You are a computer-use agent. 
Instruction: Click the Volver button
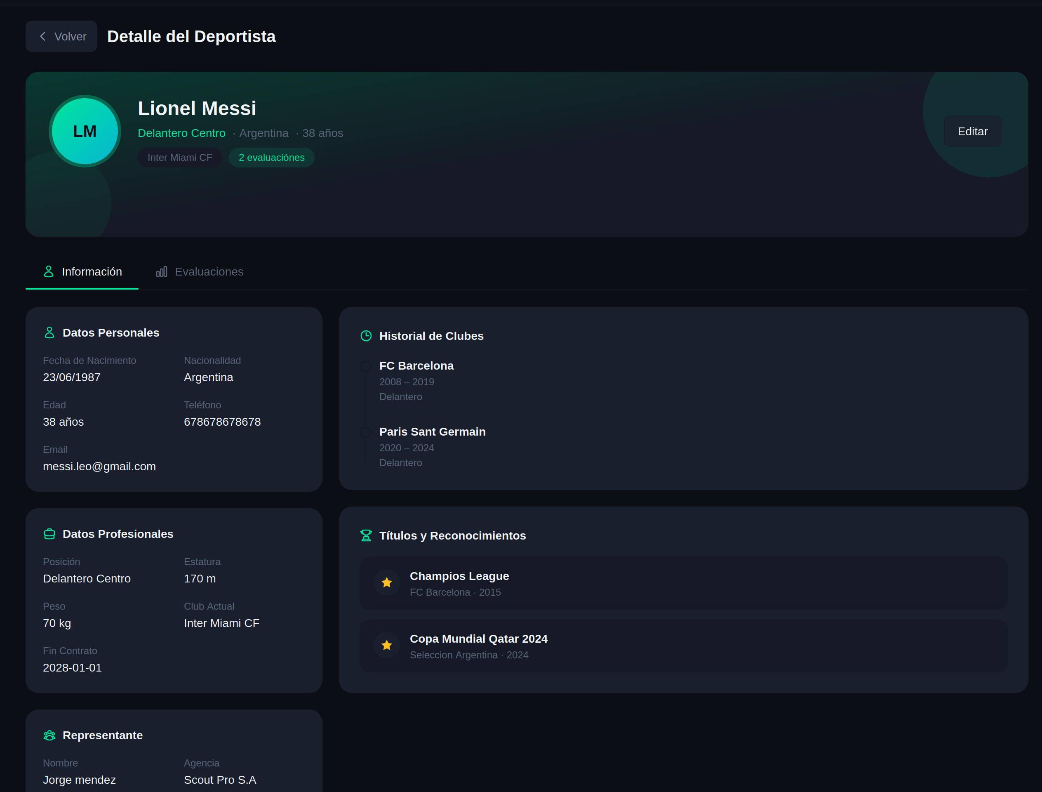[62, 36]
